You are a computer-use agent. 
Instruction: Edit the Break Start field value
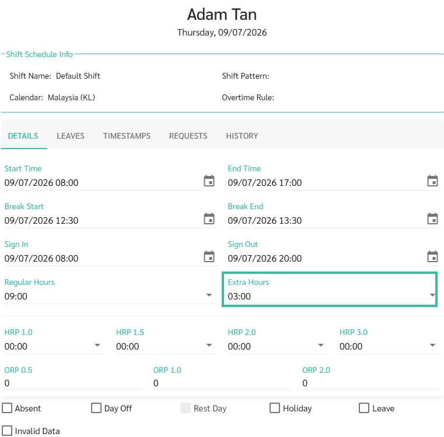102,221
